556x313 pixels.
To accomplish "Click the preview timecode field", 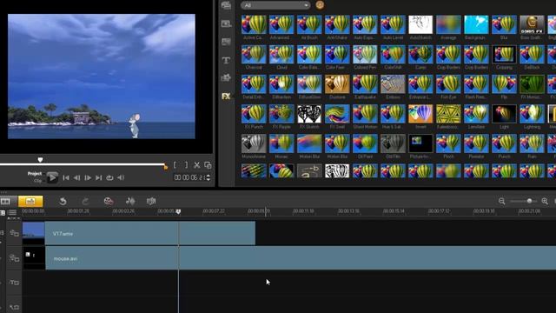I will tap(189, 177).
